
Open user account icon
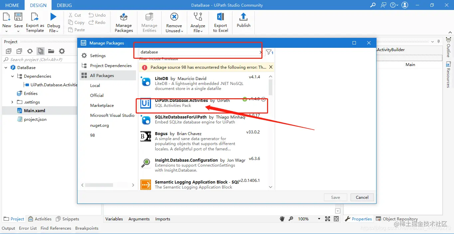coord(405,5)
